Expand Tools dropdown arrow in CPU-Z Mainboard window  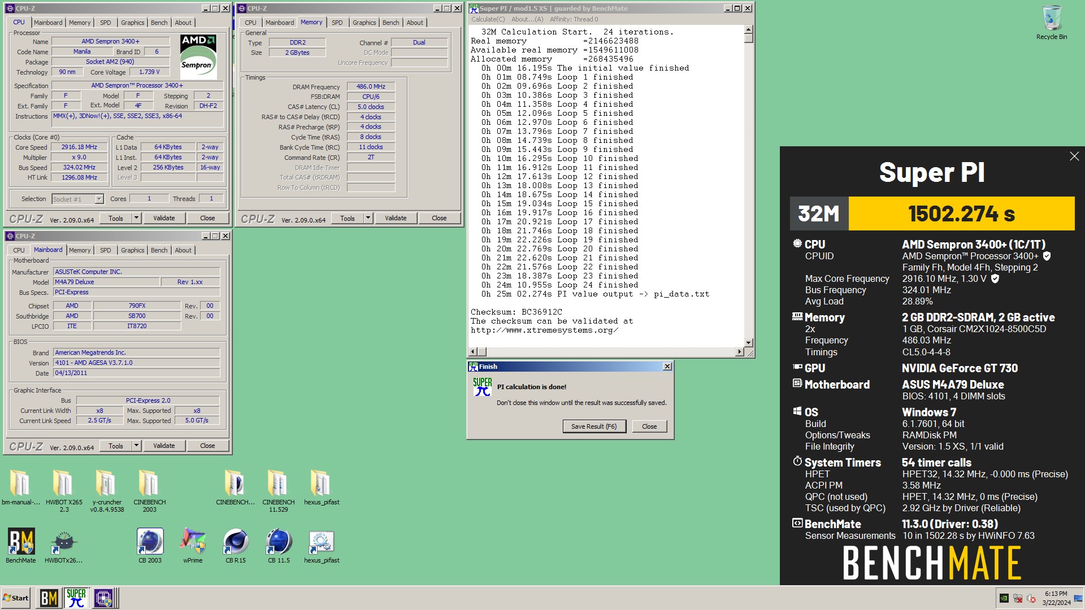coord(136,446)
